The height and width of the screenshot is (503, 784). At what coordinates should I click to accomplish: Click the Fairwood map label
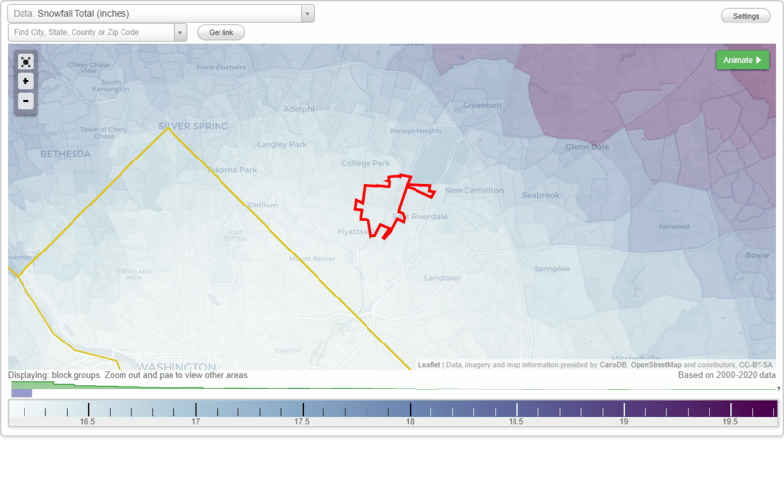pos(674,226)
